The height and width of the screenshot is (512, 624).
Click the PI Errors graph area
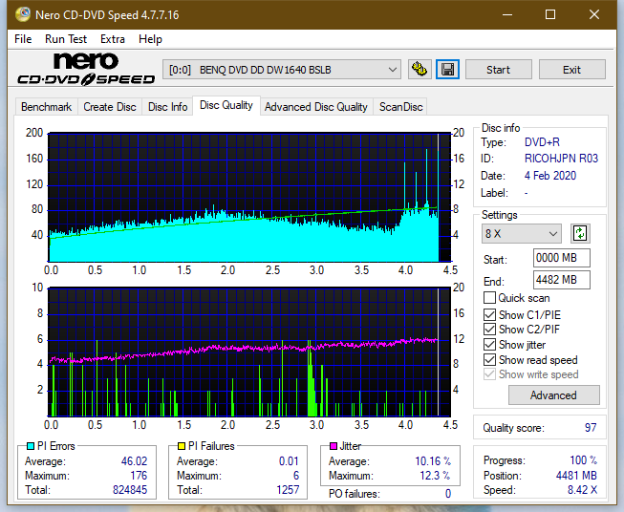tap(249, 198)
